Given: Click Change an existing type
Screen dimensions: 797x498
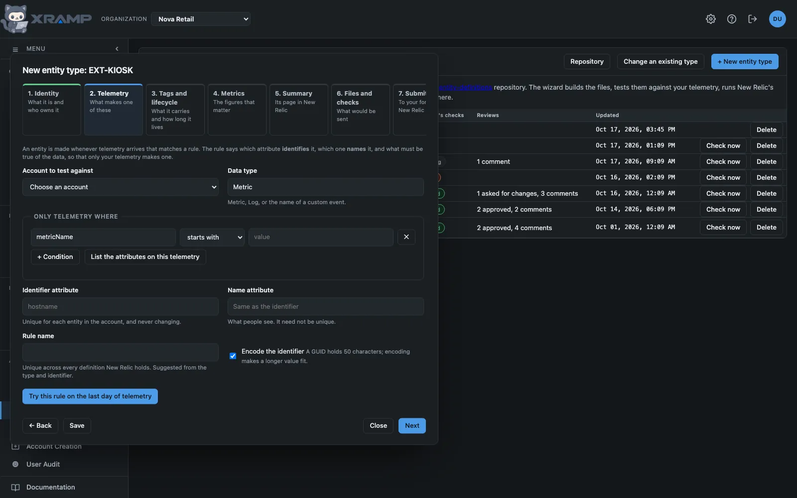Looking at the screenshot, I should pyautogui.click(x=661, y=62).
